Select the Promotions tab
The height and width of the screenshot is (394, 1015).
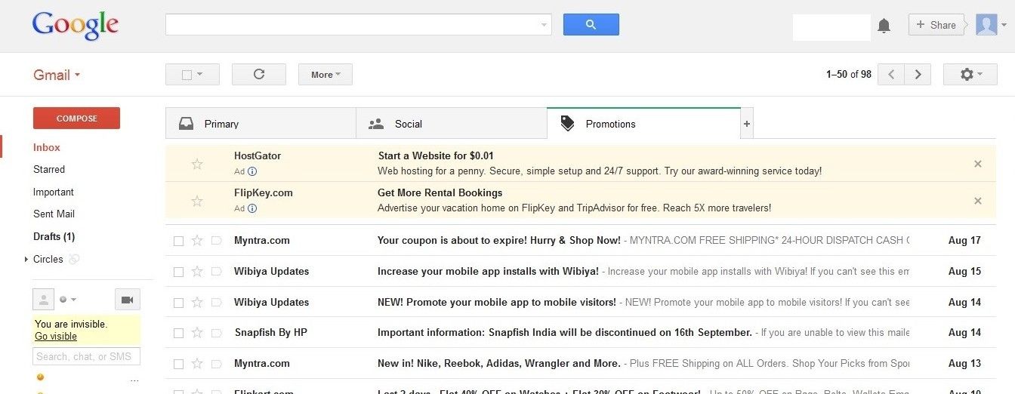click(x=643, y=124)
